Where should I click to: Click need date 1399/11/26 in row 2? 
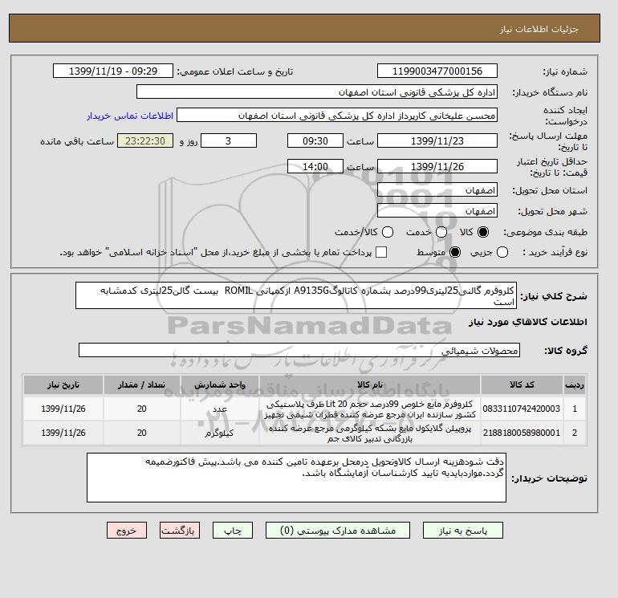(63, 433)
